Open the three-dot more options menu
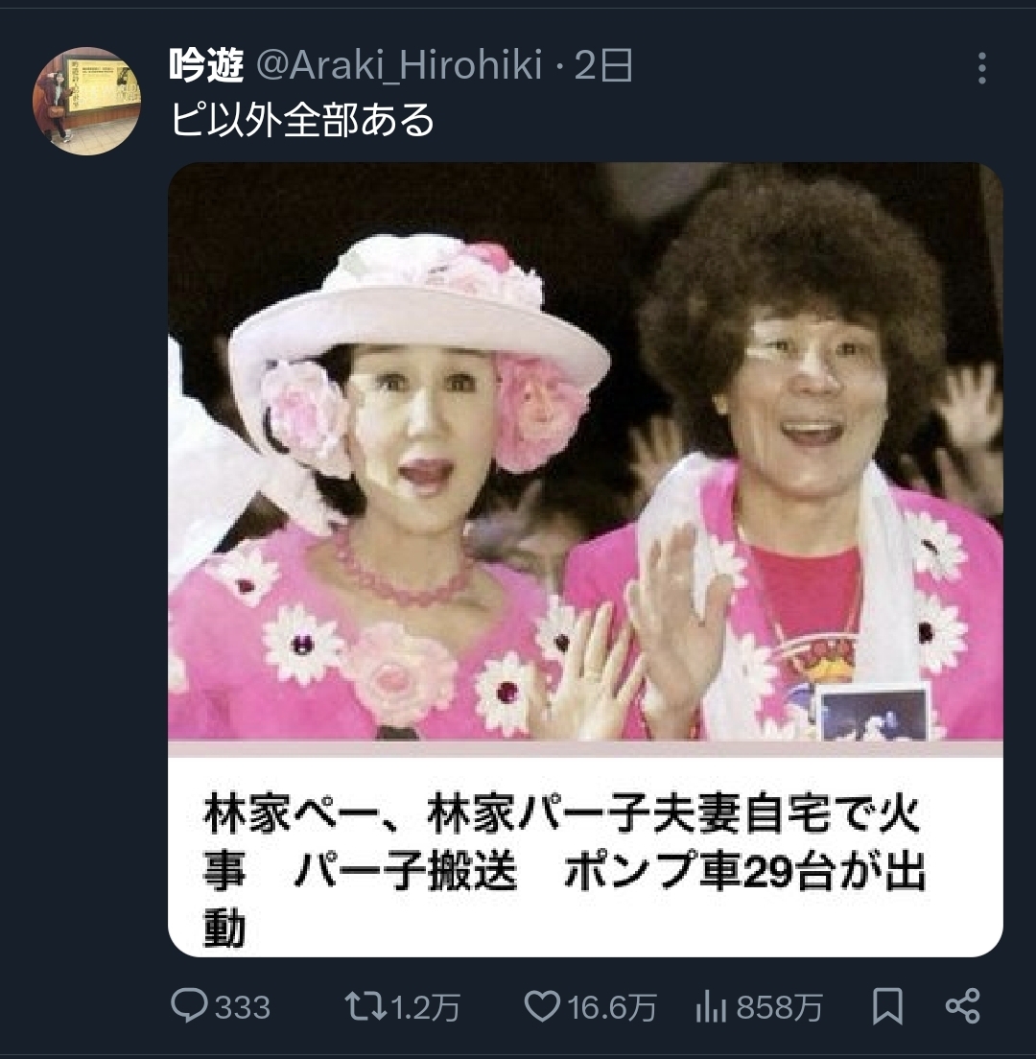The width and height of the screenshot is (1036, 1059). click(981, 68)
